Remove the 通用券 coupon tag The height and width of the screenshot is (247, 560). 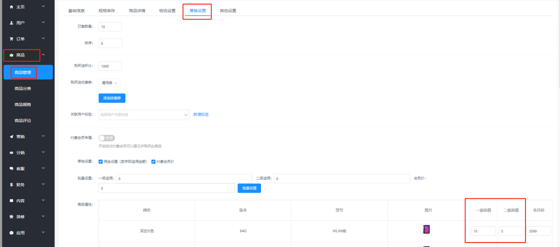pos(116,83)
